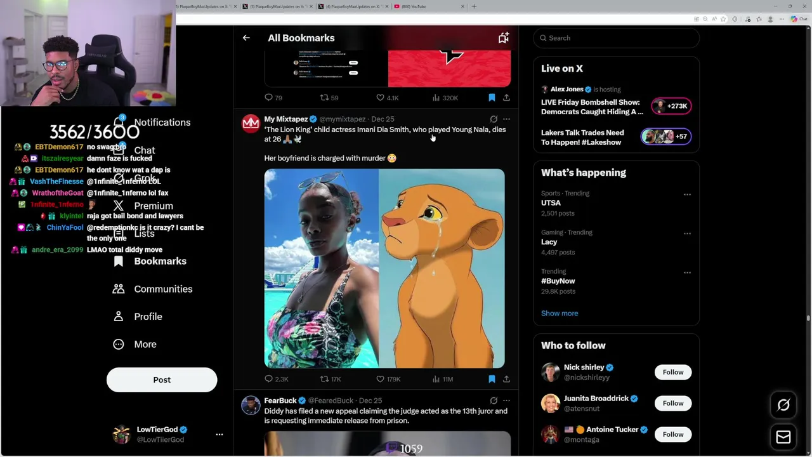
Task: Open the crying Nala cartoon image
Action: 442,268
